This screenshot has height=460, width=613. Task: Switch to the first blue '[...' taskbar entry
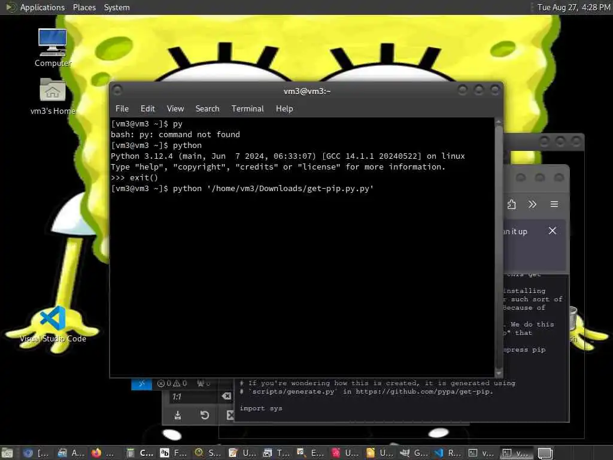click(x=35, y=453)
